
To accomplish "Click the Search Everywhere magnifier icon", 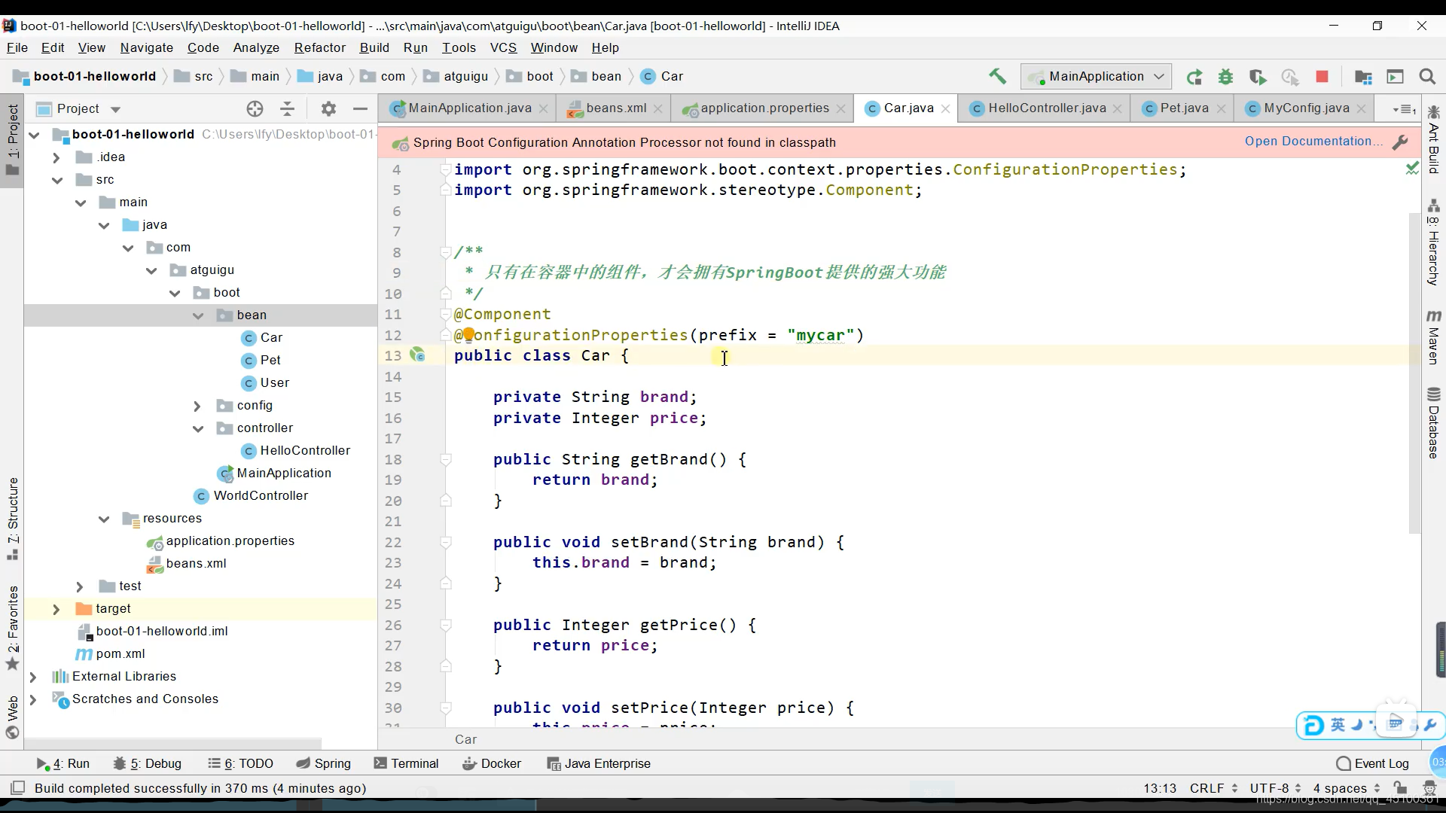I will (1427, 77).
